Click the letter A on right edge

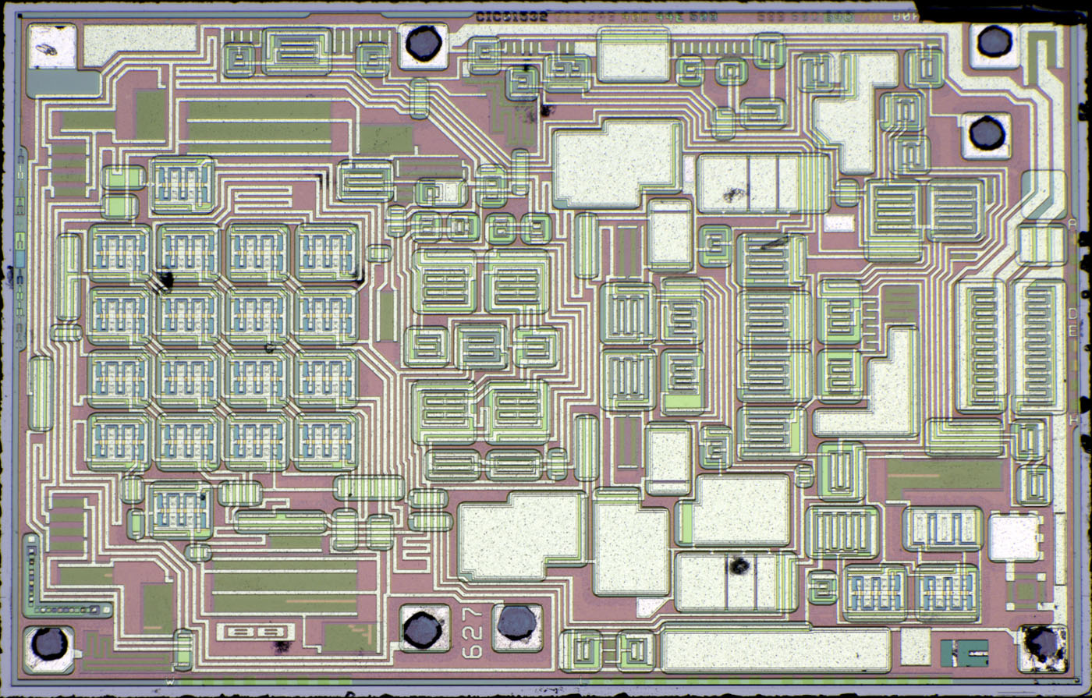coord(1072,225)
